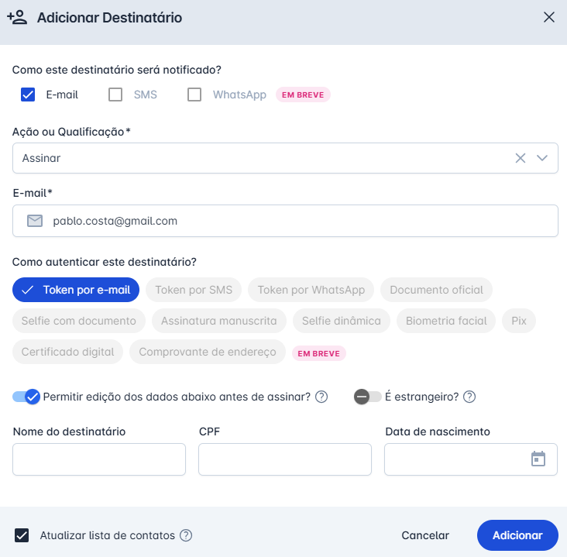Viewport: 567px width, 557px height.
Task: Uncheck 'Atualizar lista de contatos' checkbox
Action: tap(22, 535)
